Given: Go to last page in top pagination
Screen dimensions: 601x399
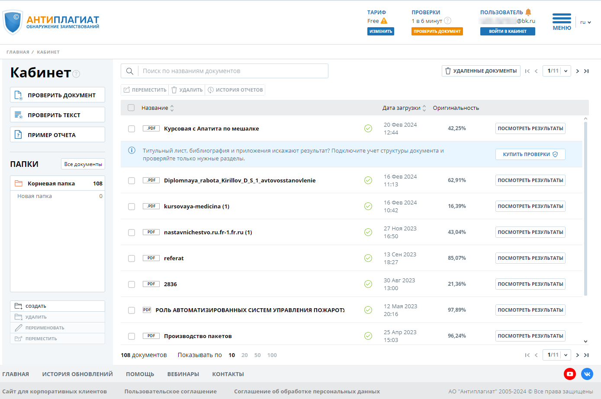Looking at the screenshot, I should click(586, 71).
